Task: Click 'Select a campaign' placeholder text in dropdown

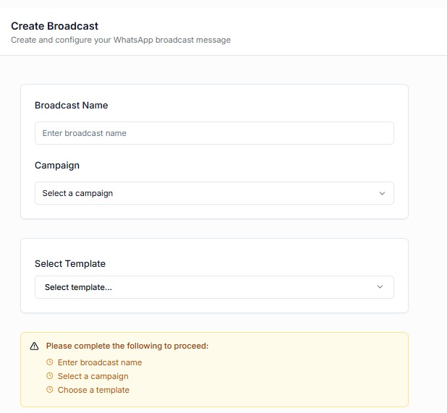Action: tap(77, 193)
